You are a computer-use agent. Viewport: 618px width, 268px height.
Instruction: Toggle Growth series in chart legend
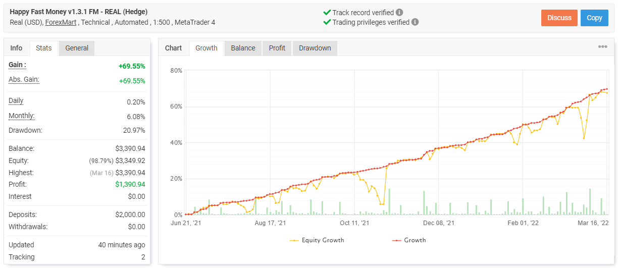pos(409,240)
